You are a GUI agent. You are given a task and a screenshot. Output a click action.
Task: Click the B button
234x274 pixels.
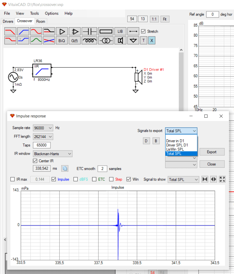coord(156,141)
